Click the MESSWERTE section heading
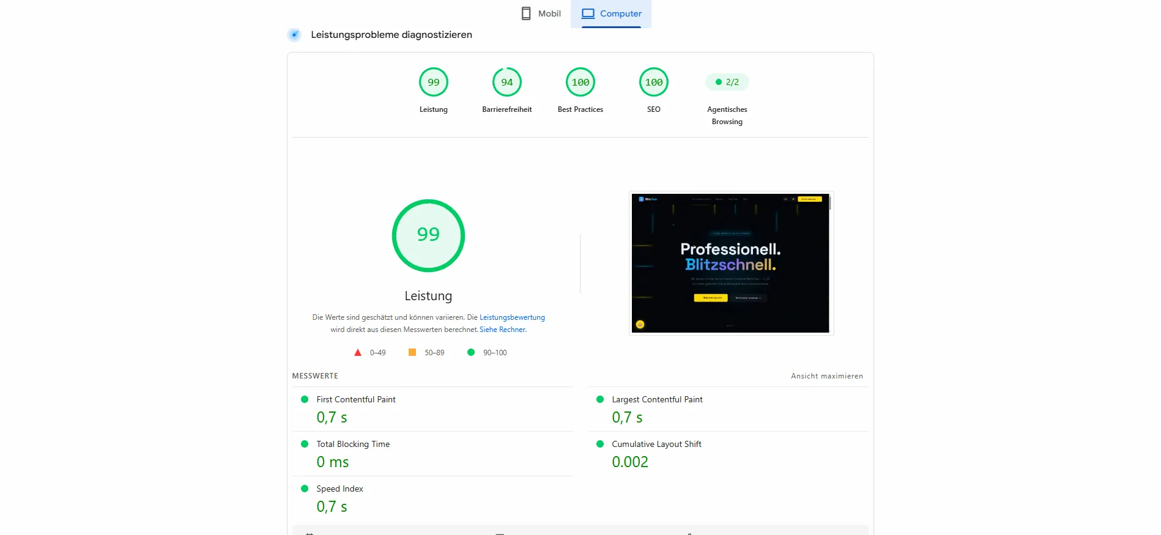The width and height of the screenshot is (1161, 535). pos(315,376)
